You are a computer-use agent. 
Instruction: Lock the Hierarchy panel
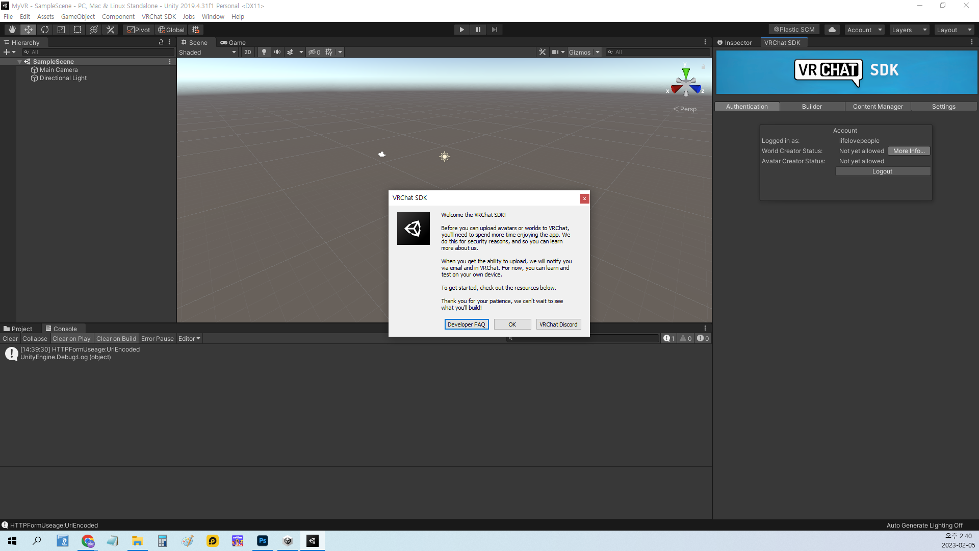[161, 42]
